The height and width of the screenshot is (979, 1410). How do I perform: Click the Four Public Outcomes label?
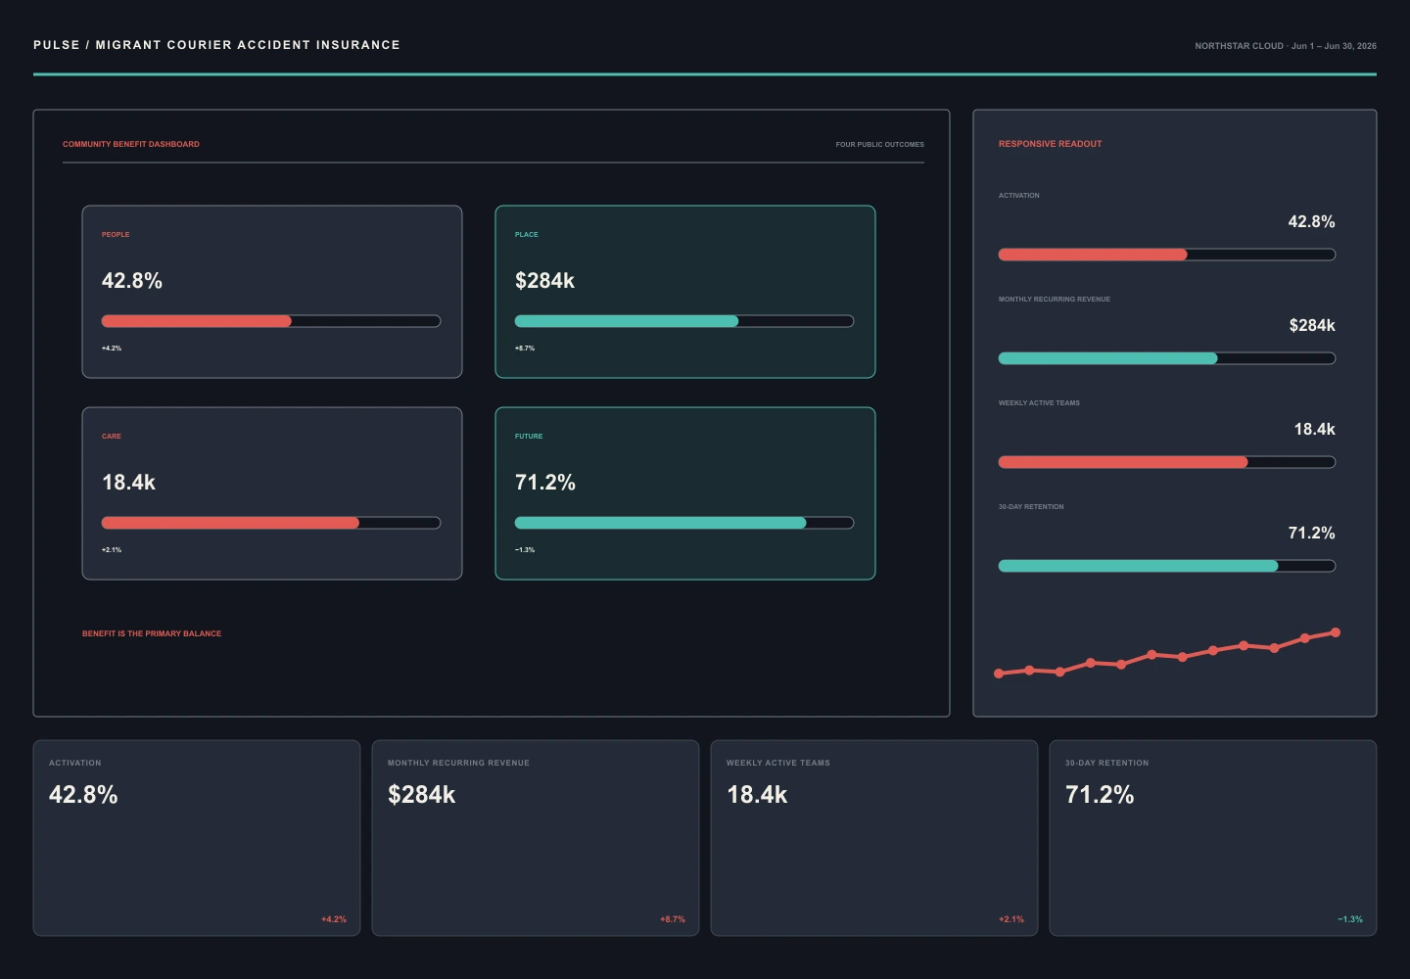[x=879, y=144]
